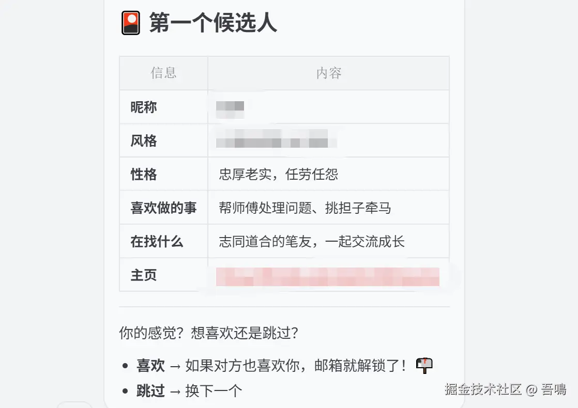The image size is (578, 408).
Task: Click the 风格 row label
Action: click(x=144, y=140)
